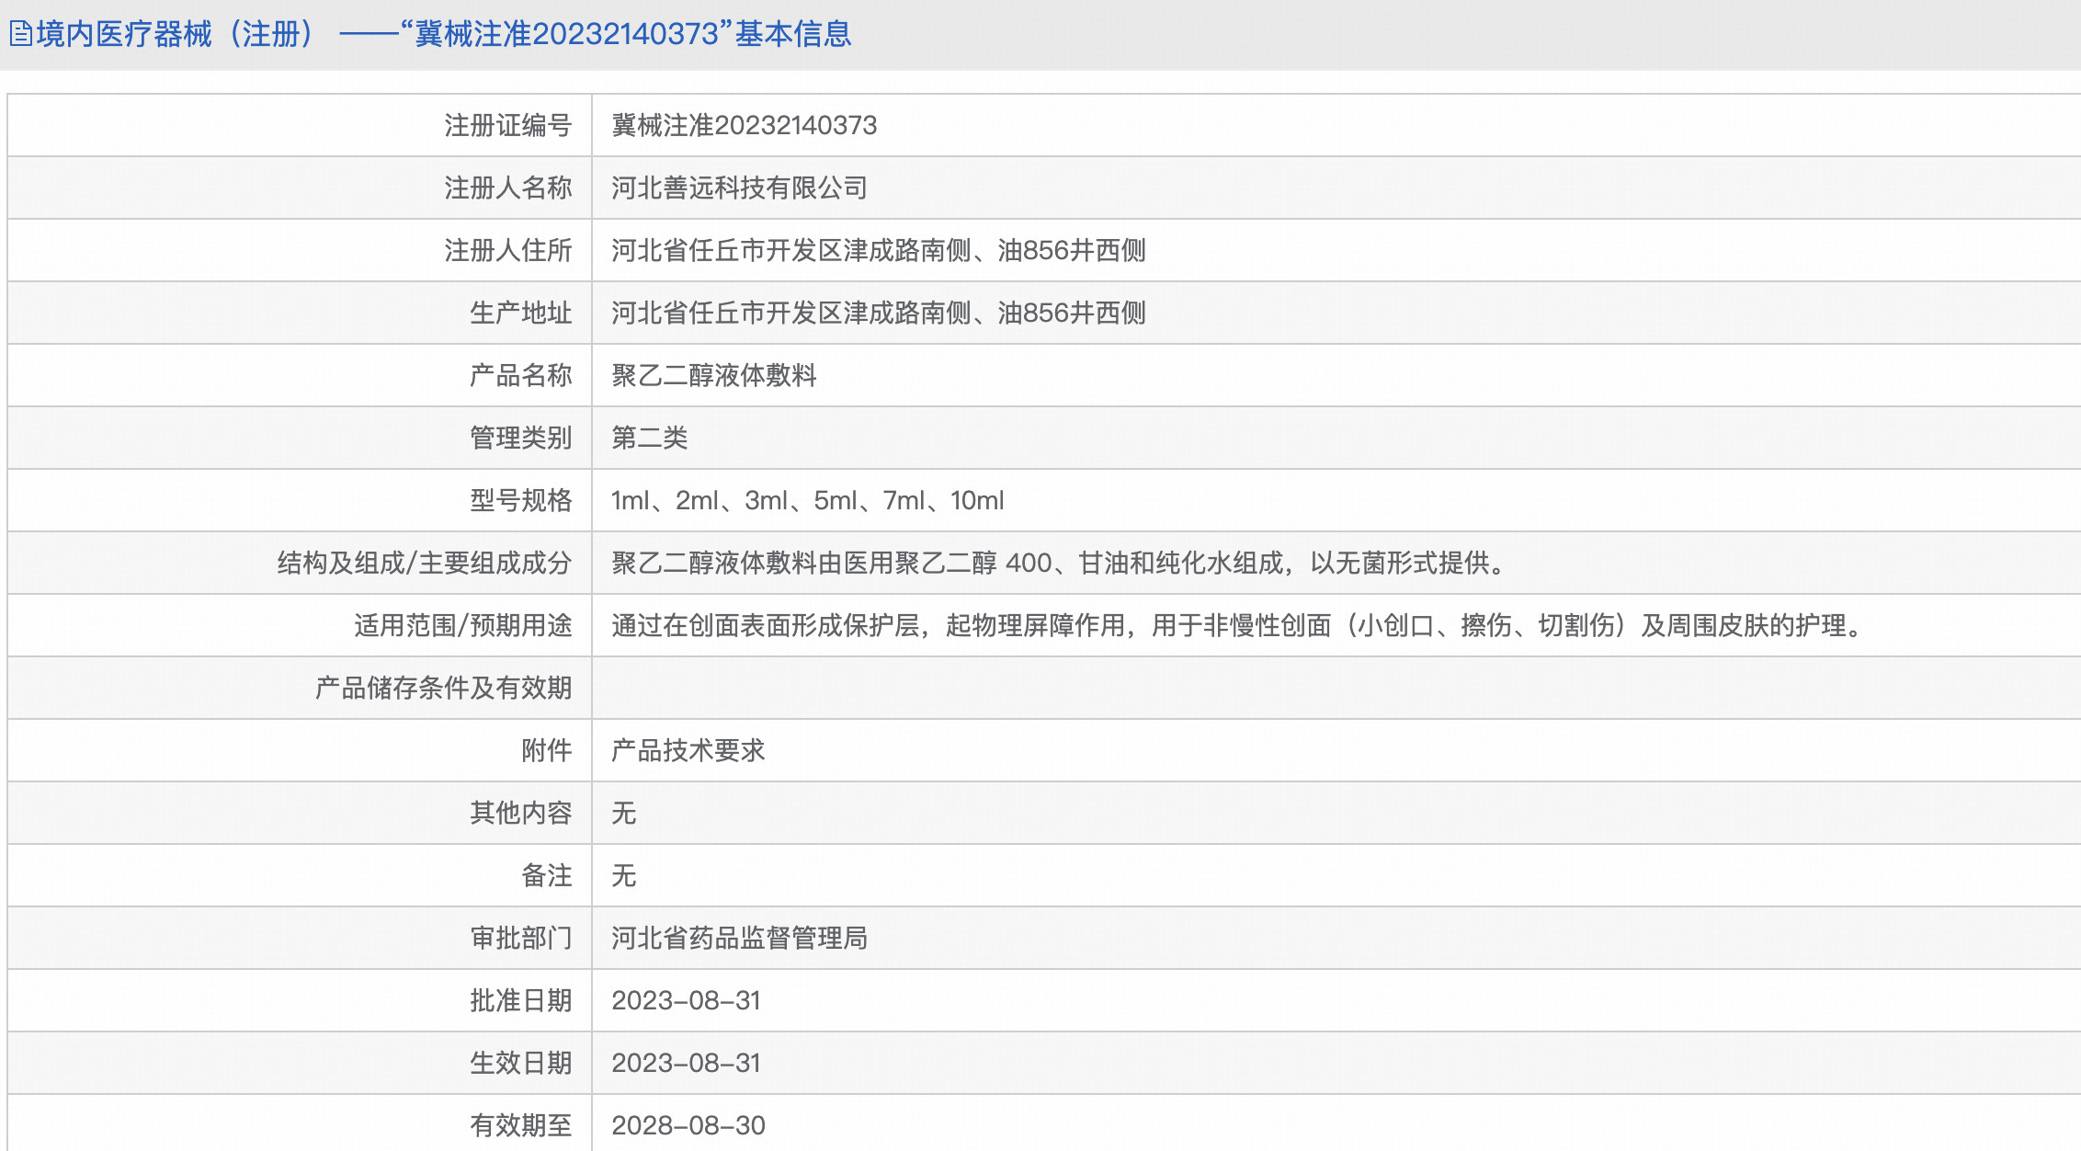This screenshot has height=1151, width=2081.
Task: Click the 管理类别 value 第二类
Action: click(653, 439)
